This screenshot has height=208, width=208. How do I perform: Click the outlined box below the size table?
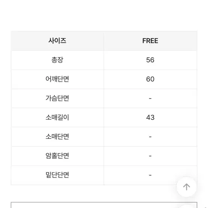[104, 205]
